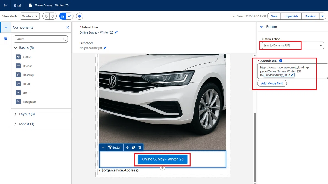This screenshot has height=184, width=328.
Task: Click the Subject Line text value
Action: (96, 32)
